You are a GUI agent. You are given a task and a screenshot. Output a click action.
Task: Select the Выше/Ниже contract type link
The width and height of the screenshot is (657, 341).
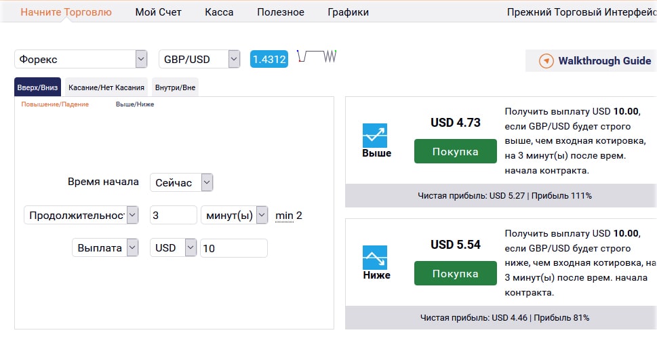coord(135,104)
